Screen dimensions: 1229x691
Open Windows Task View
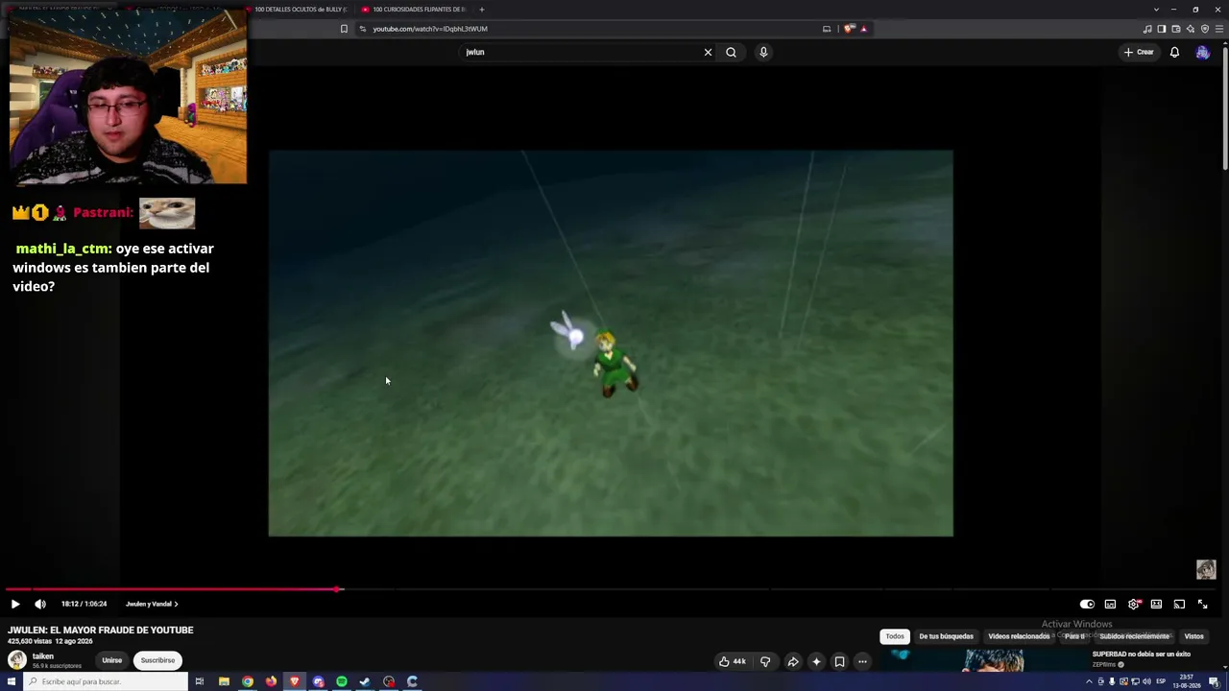pyautogui.click(x=200, y=681)
